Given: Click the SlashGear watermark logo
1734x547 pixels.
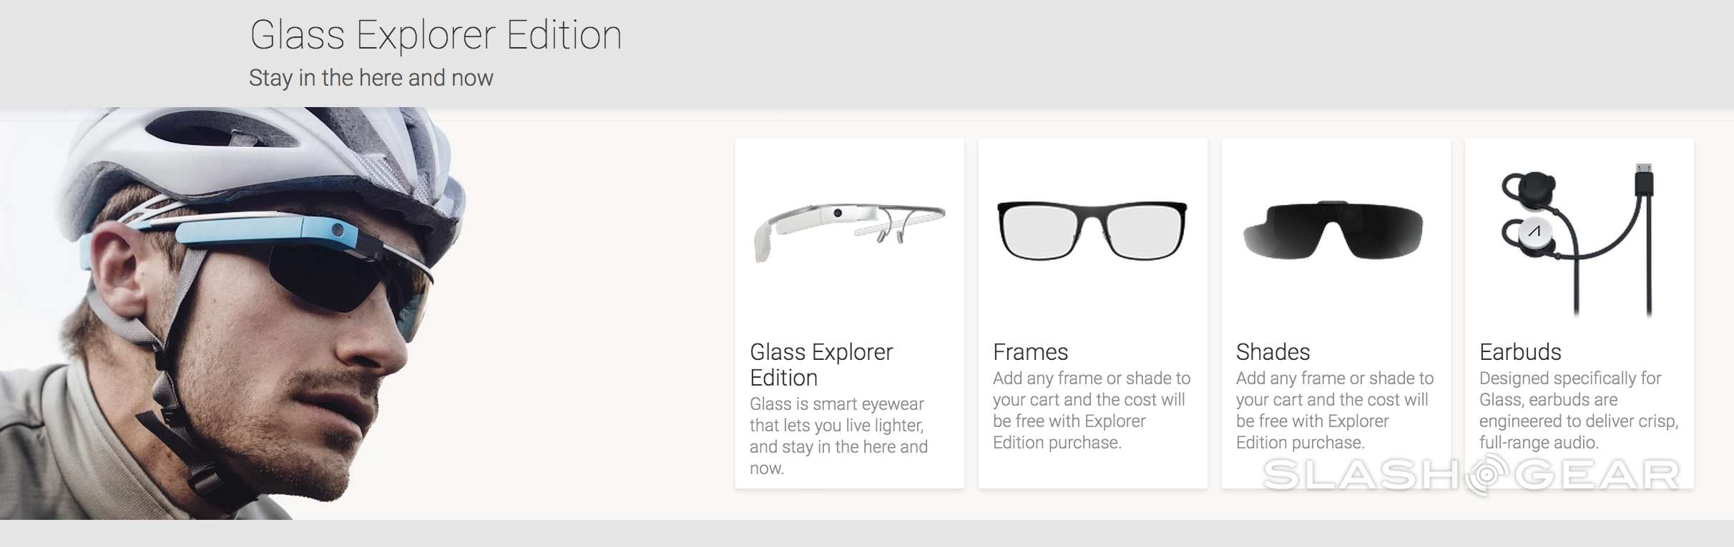Looking at the screenshot, I should click(1472, 475).
